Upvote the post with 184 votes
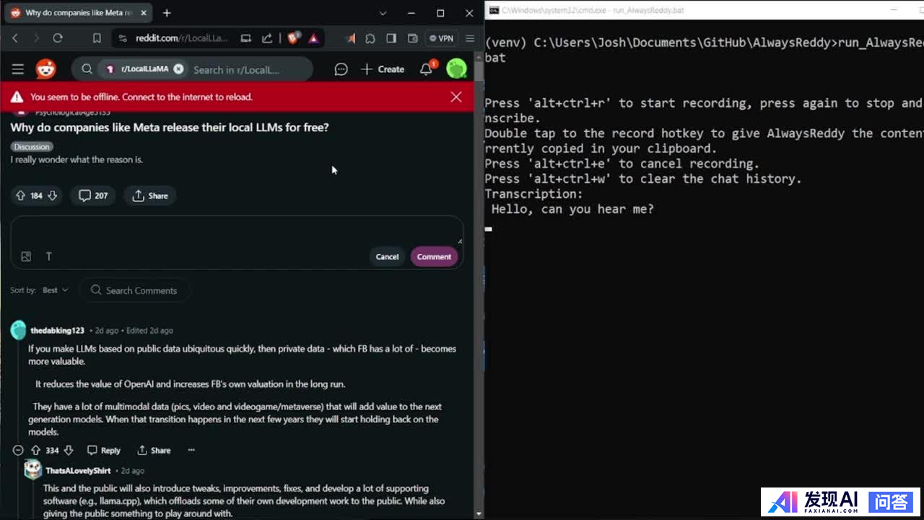924x520 pixels. [x=20, y=196]
